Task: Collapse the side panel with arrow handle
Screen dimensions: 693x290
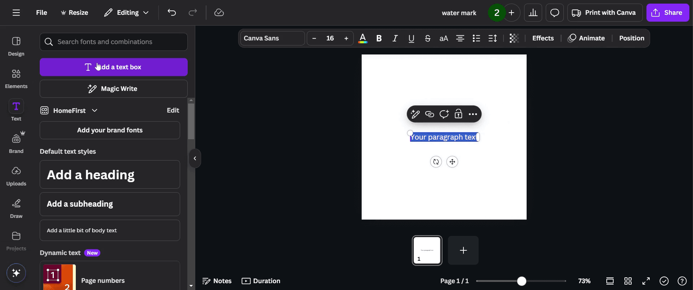Action: click(195, 158)
